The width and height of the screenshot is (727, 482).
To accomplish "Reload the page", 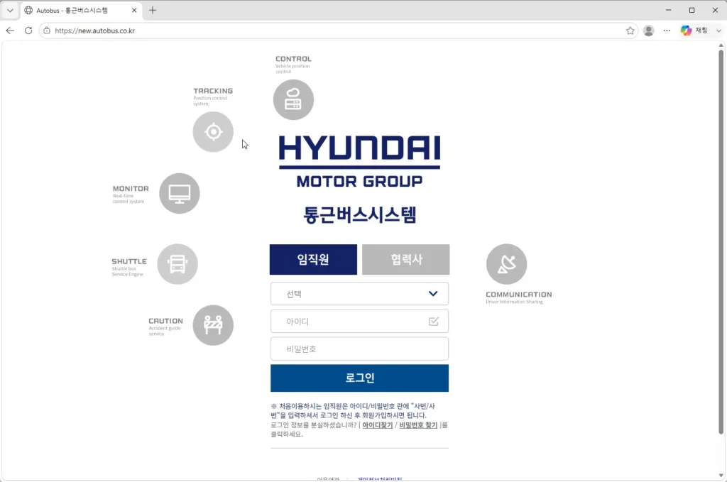I will point(28,31).
